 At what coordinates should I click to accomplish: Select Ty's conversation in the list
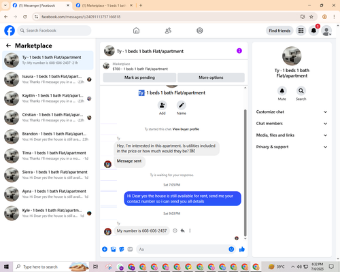[48, 60]
